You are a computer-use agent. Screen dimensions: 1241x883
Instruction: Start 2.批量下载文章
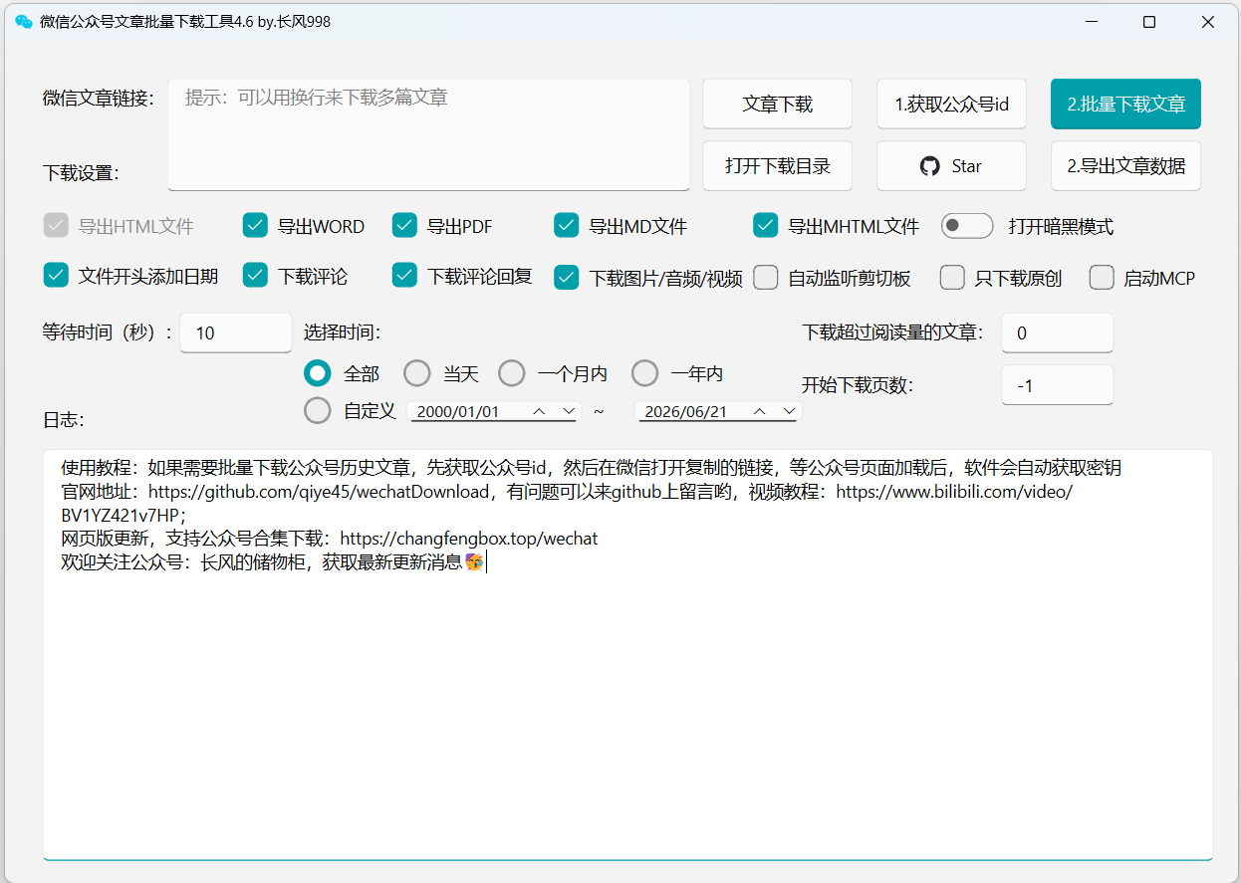tap(1125, 104)
